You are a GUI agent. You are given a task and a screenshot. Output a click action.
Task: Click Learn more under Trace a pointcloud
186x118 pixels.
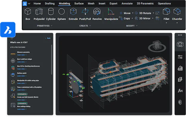tap(21, 90)
